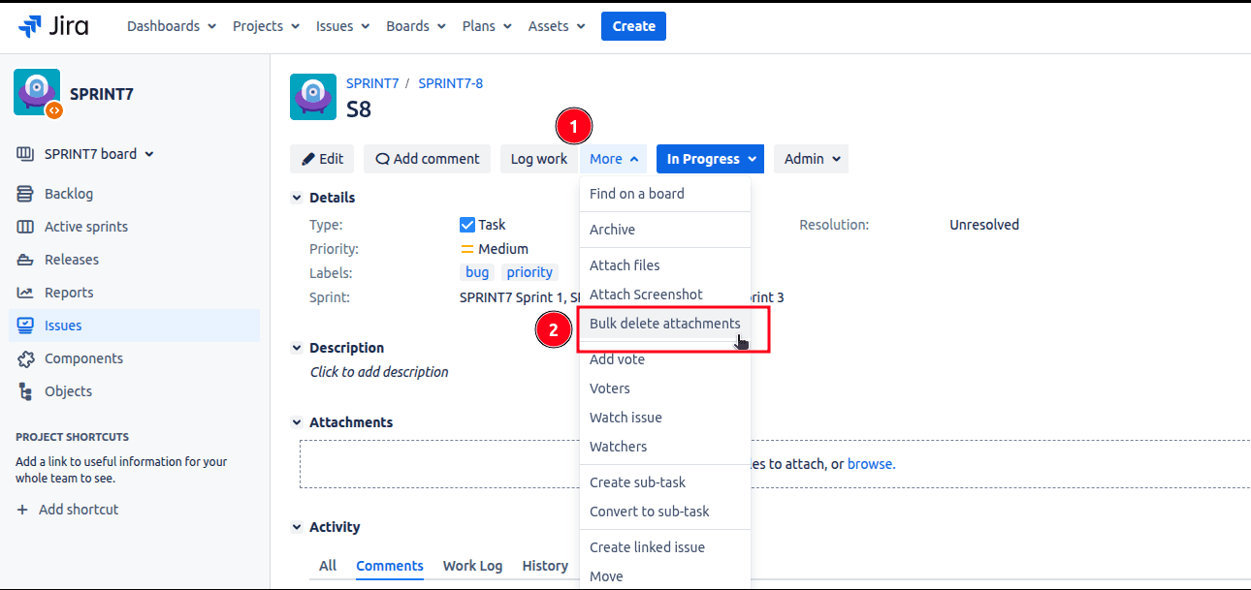Screen dimensions: 1251x590
Task: Click the SPRINT7 project avatar in sidebar
Action: [37, 93]
